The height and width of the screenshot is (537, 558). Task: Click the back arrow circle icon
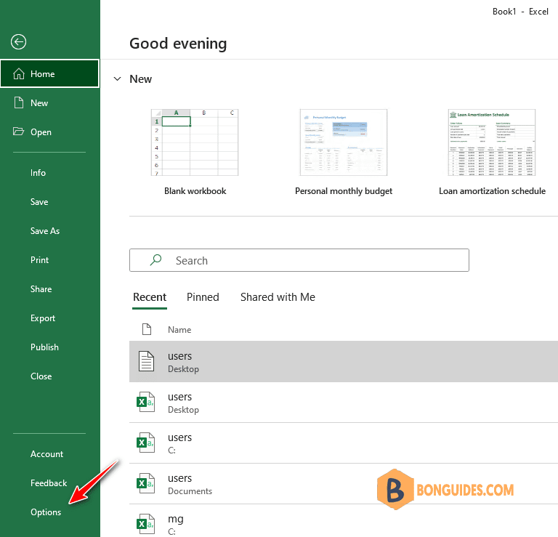tap(18, 42)
